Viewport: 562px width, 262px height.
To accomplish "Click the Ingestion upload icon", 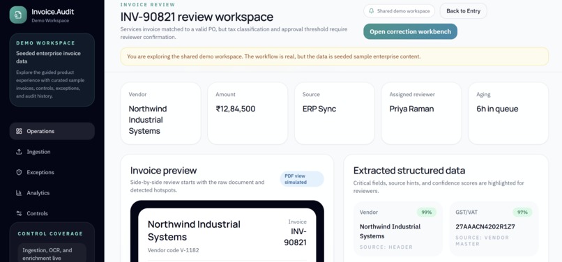I will coord(19,152).
